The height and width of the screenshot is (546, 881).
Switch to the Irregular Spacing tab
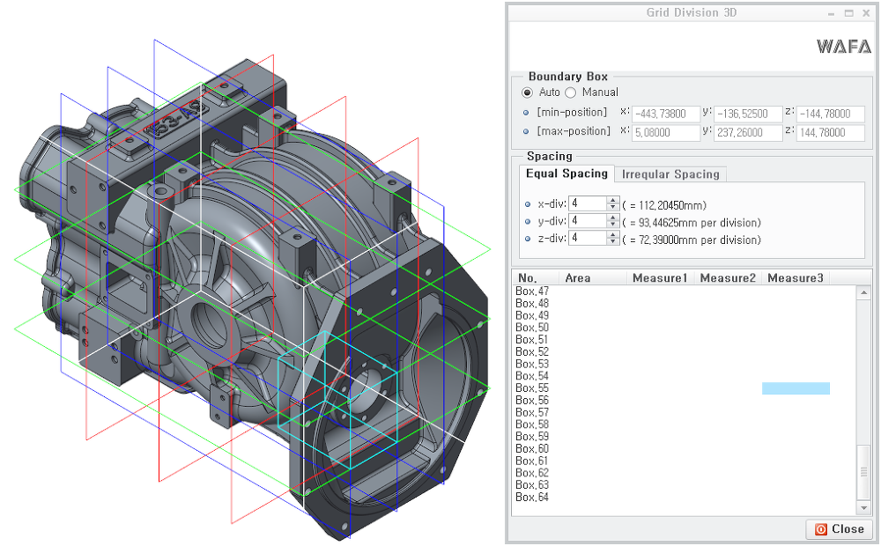(x=670, y=174)
